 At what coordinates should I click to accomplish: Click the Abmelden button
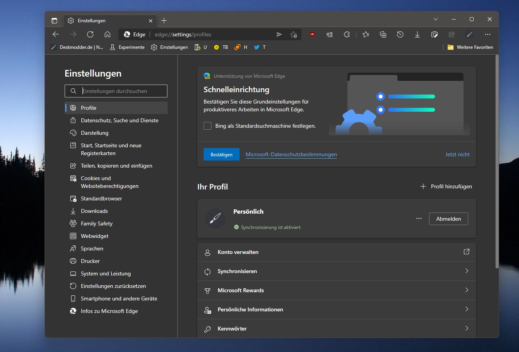click(x=449, y=219)
